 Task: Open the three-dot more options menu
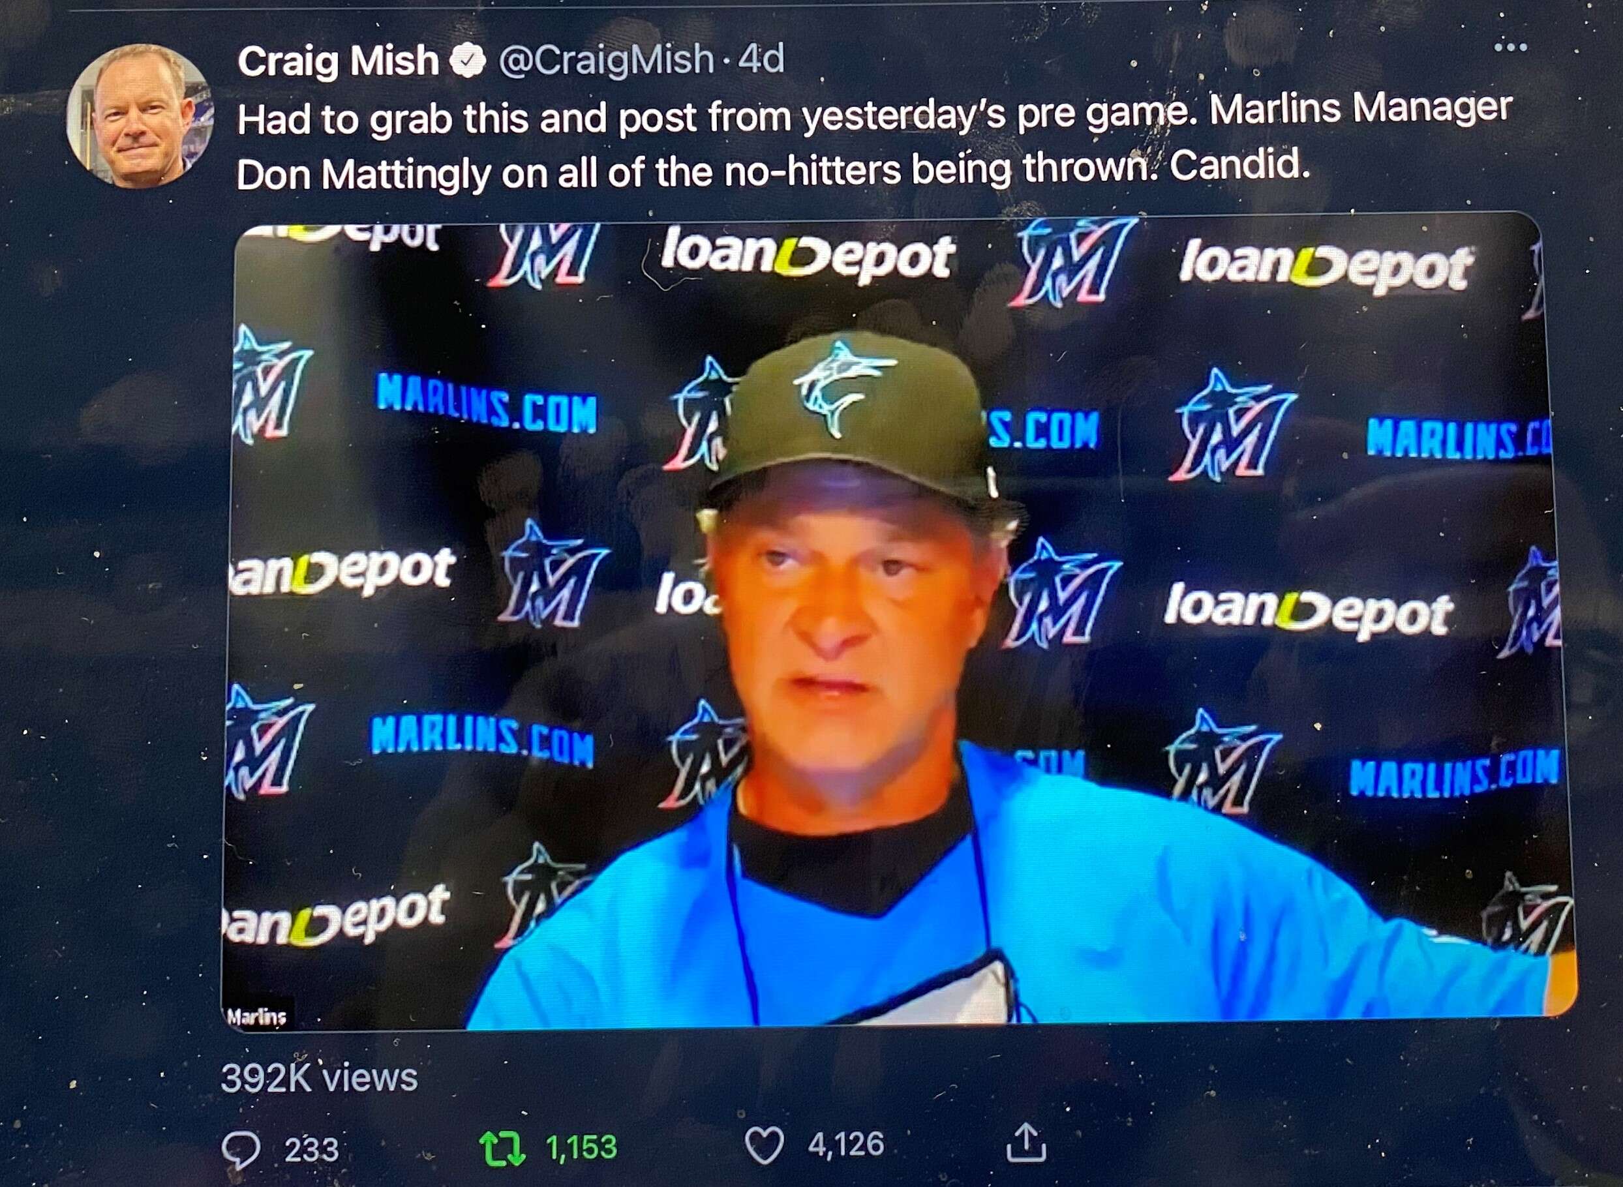pos(1510,48)
